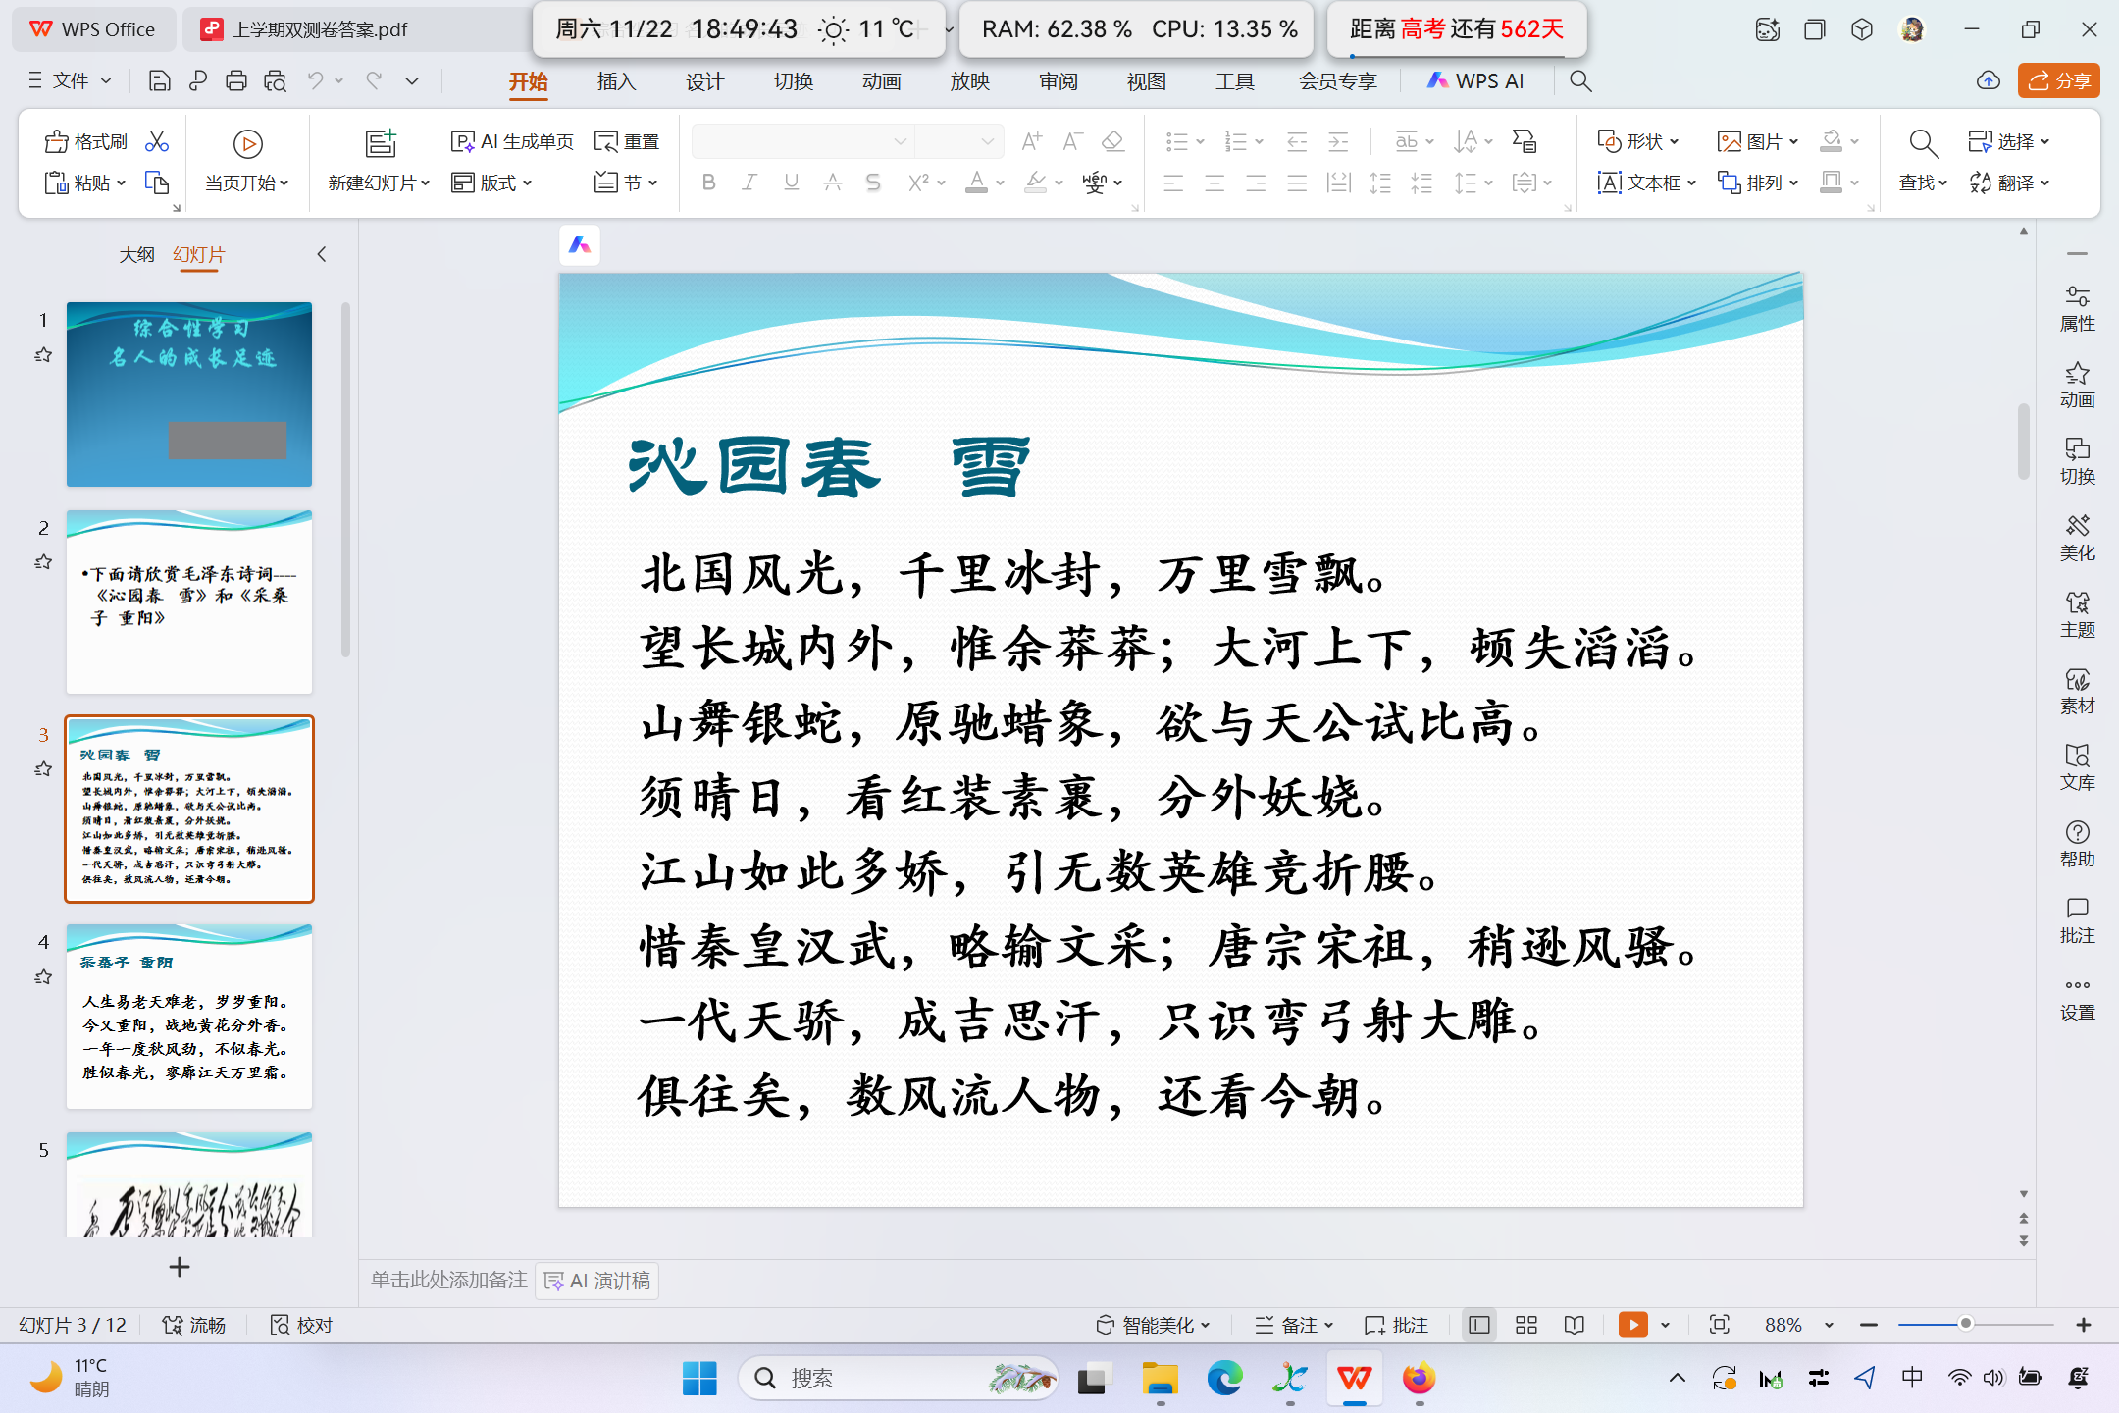
Task: Open the Insert (插入) ribbon tab
Action: point(616,81)
